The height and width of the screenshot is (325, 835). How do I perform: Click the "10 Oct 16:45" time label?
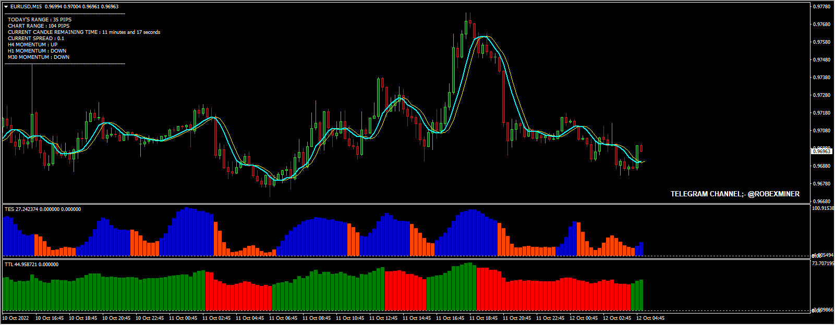(x=50, y=318)
